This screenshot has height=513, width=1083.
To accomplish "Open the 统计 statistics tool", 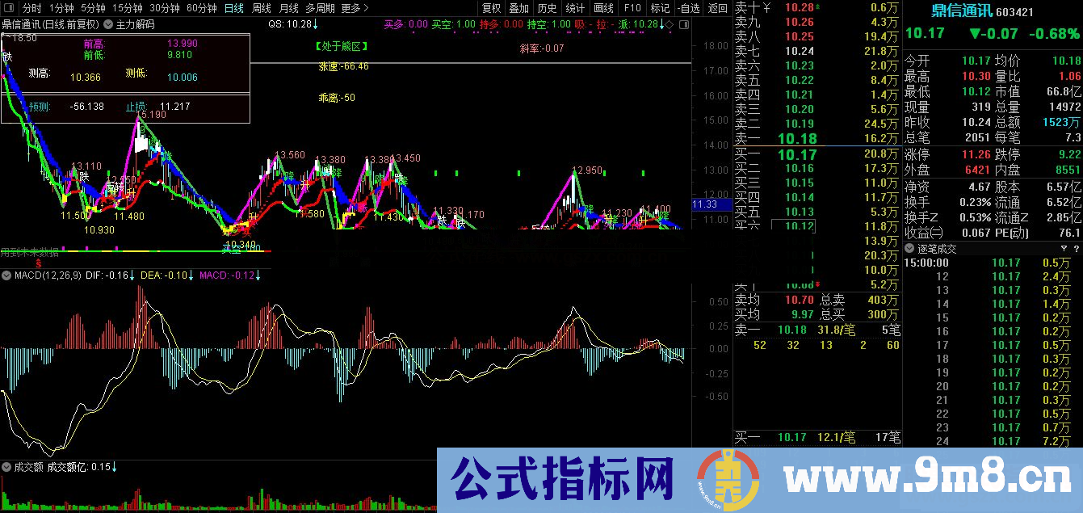I will coord(573,7).
